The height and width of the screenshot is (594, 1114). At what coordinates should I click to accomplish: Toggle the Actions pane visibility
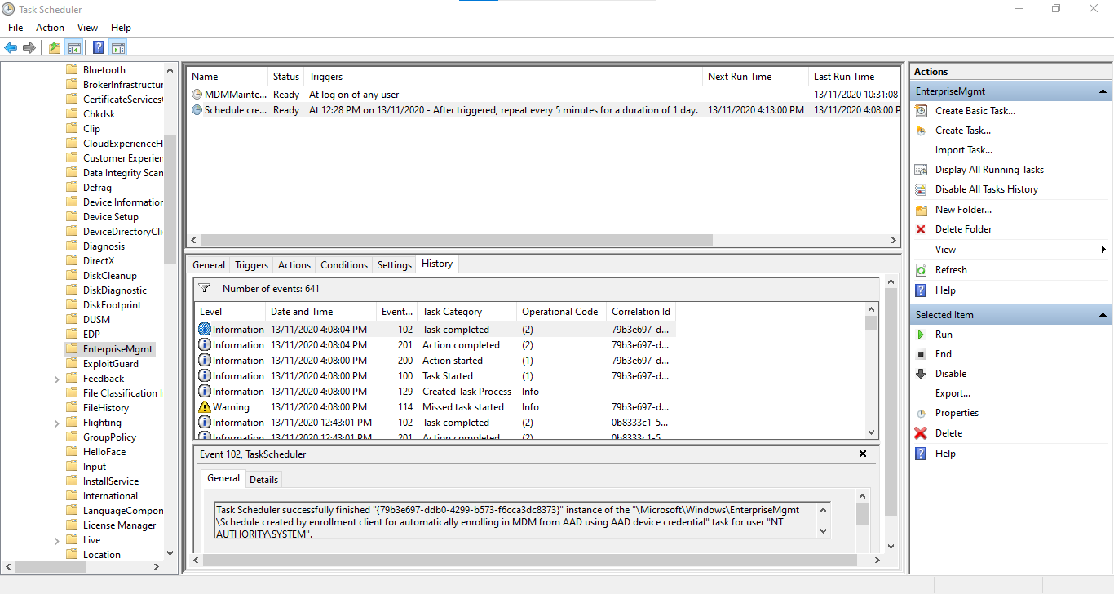118,47
